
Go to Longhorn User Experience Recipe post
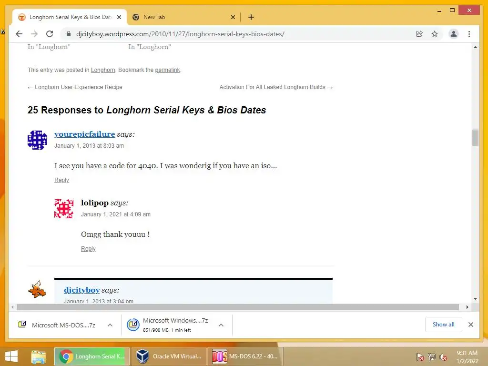[x=75, y=87]
